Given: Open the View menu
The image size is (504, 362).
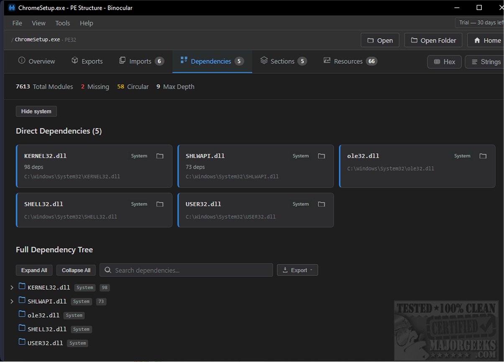Looking at the screenshot, I should tap(38, 23).
